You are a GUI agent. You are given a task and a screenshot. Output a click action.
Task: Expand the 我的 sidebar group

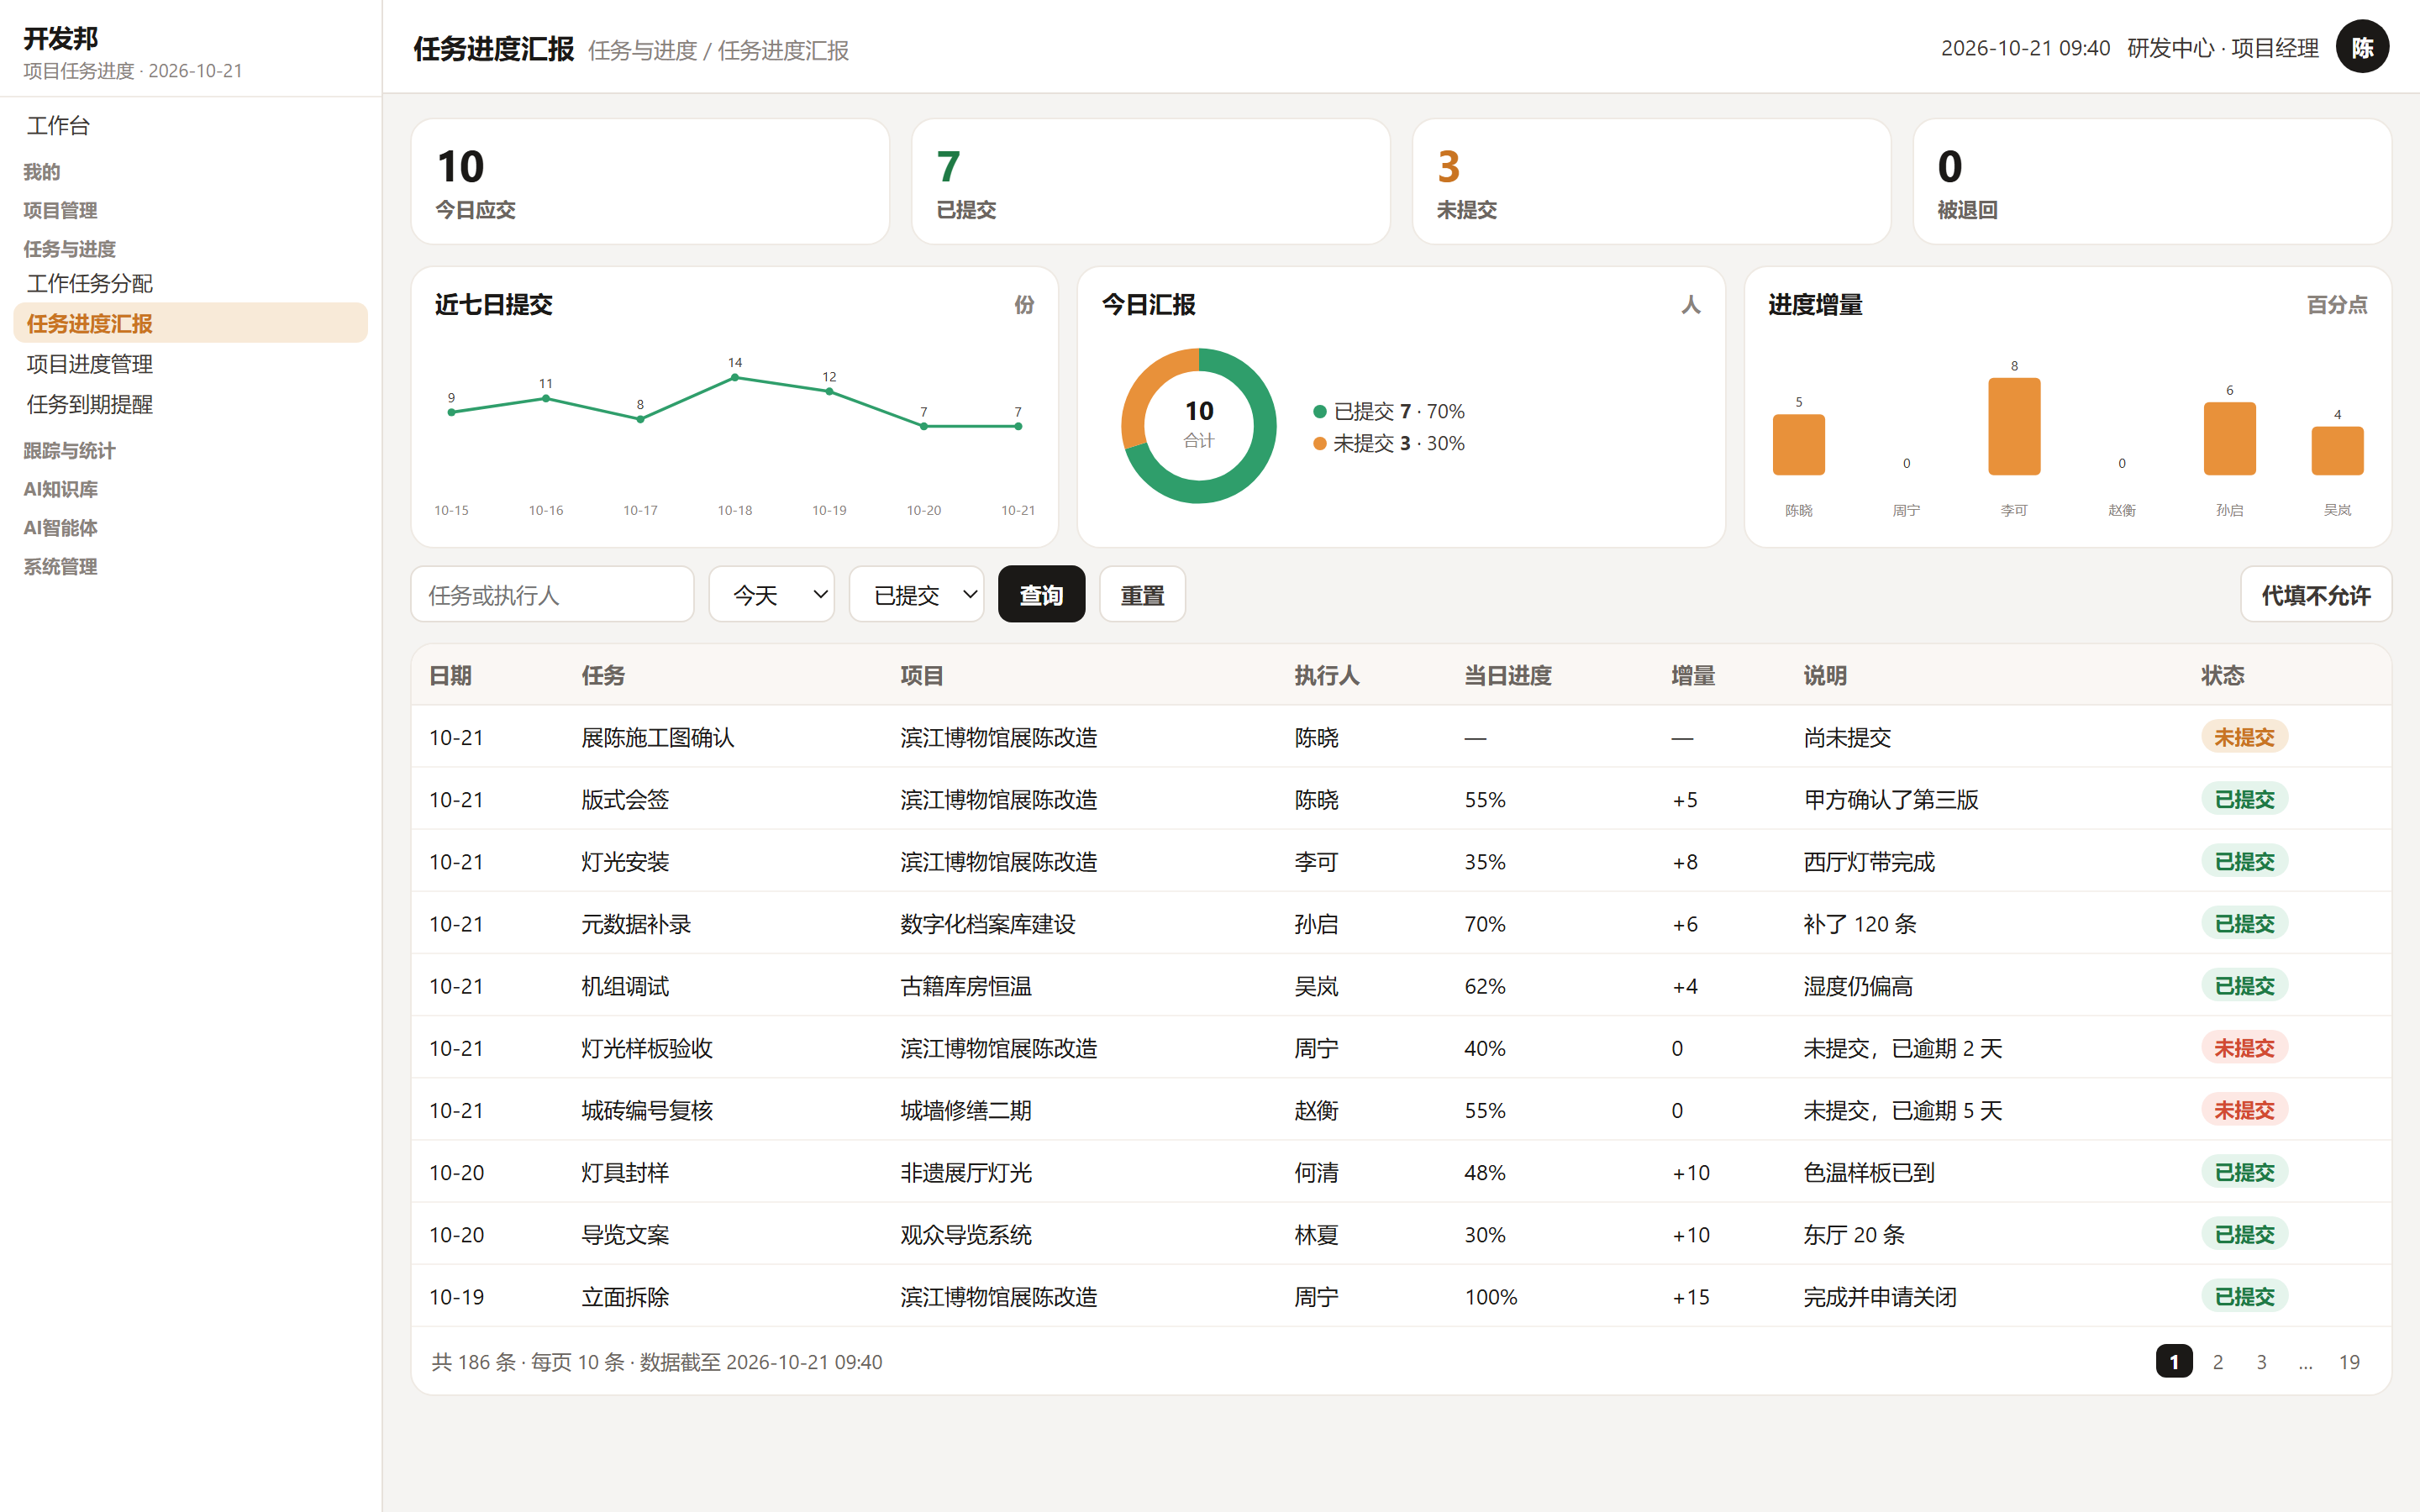[42, 172]
